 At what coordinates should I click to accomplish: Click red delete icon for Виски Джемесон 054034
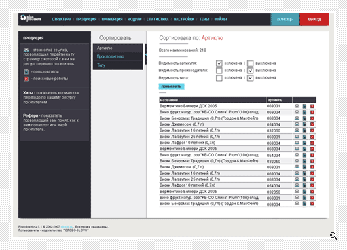pyautogui.click(x=312, y=124)
